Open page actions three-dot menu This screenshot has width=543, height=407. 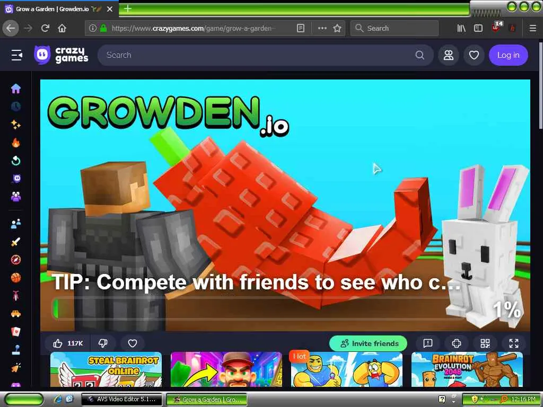[x=322, y=28]
